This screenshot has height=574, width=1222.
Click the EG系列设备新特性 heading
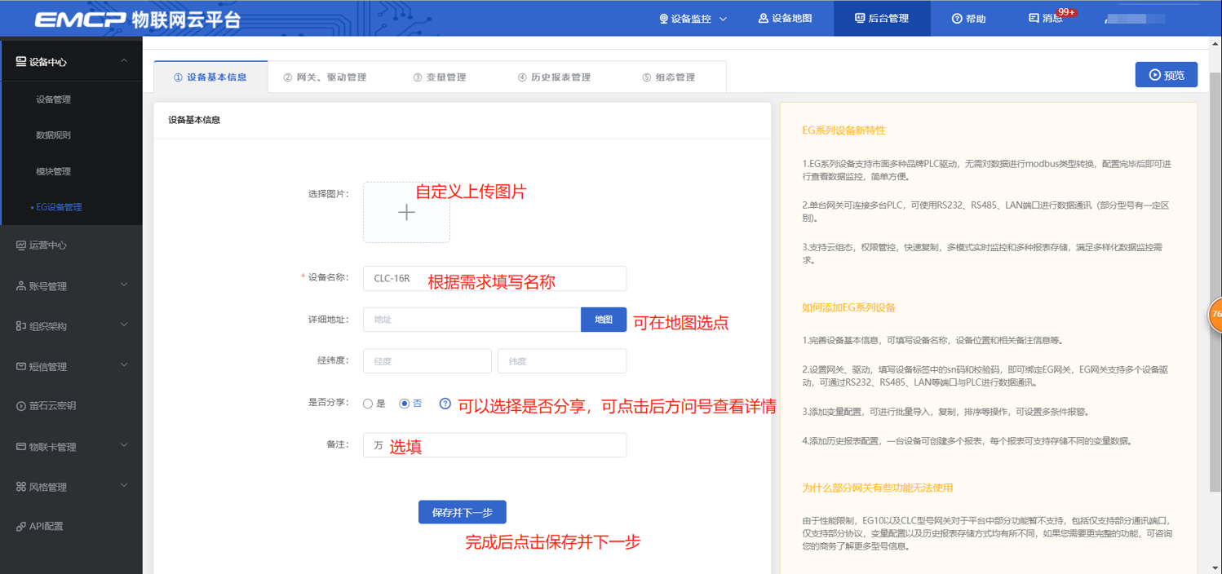click(843, 130)
